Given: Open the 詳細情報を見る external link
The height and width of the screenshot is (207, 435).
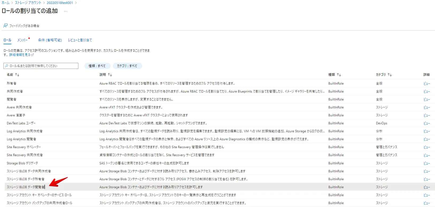Looking at the screenshot, I should [x=22, y=55].
